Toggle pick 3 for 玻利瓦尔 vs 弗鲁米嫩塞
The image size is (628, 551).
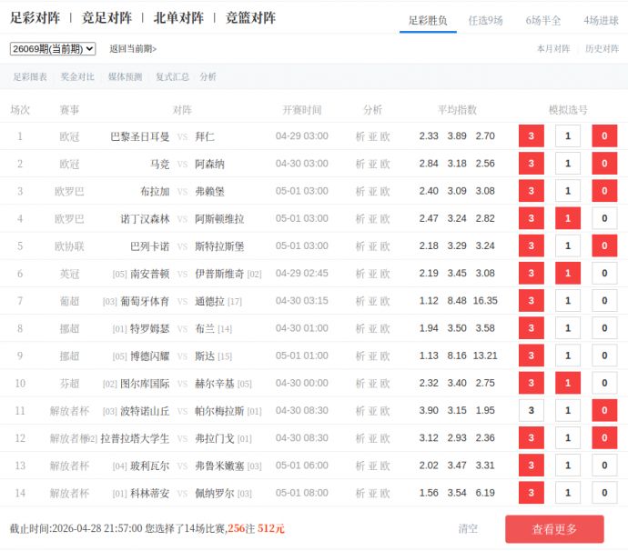(x=532, y=465)
